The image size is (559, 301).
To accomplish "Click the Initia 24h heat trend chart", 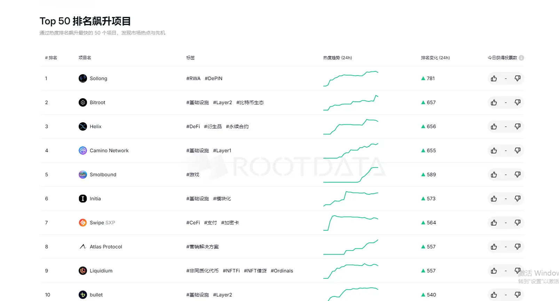I will point(351,199).
